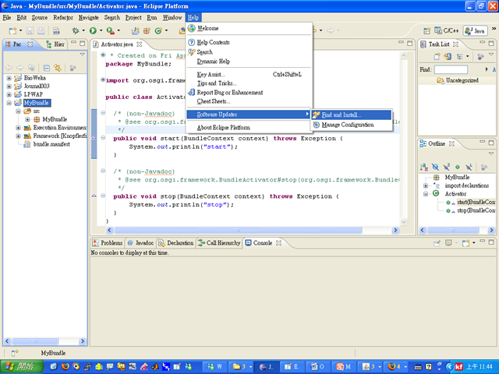Click the Debug bug toolbar icon
Image resolution: width=499 pixels, height=374 pixels.
pos(77,30)
